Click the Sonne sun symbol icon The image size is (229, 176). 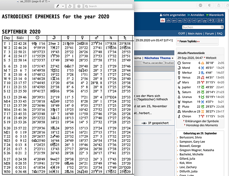coord(179,63)
